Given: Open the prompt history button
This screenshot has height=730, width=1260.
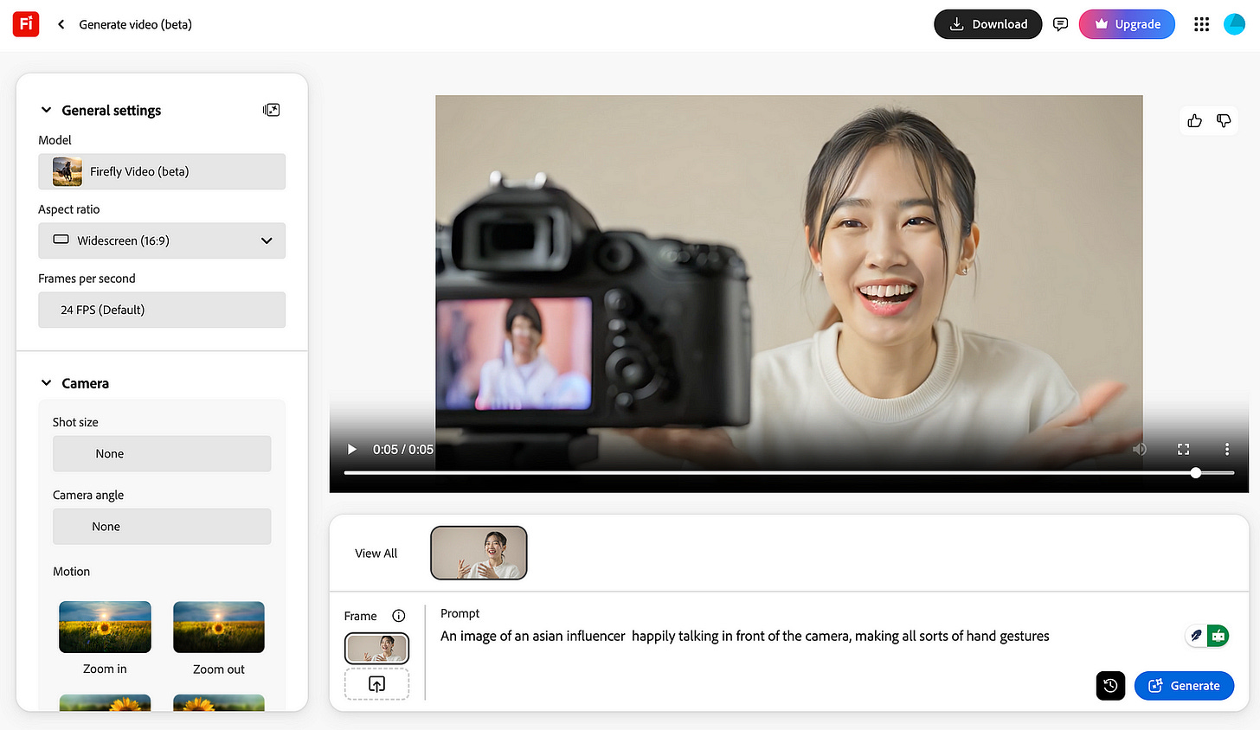Looking at the screenshot, I should 1110,686.
